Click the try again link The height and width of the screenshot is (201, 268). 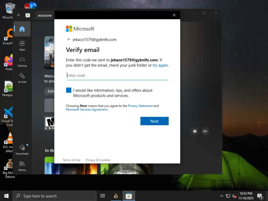(x=160, y=65)
